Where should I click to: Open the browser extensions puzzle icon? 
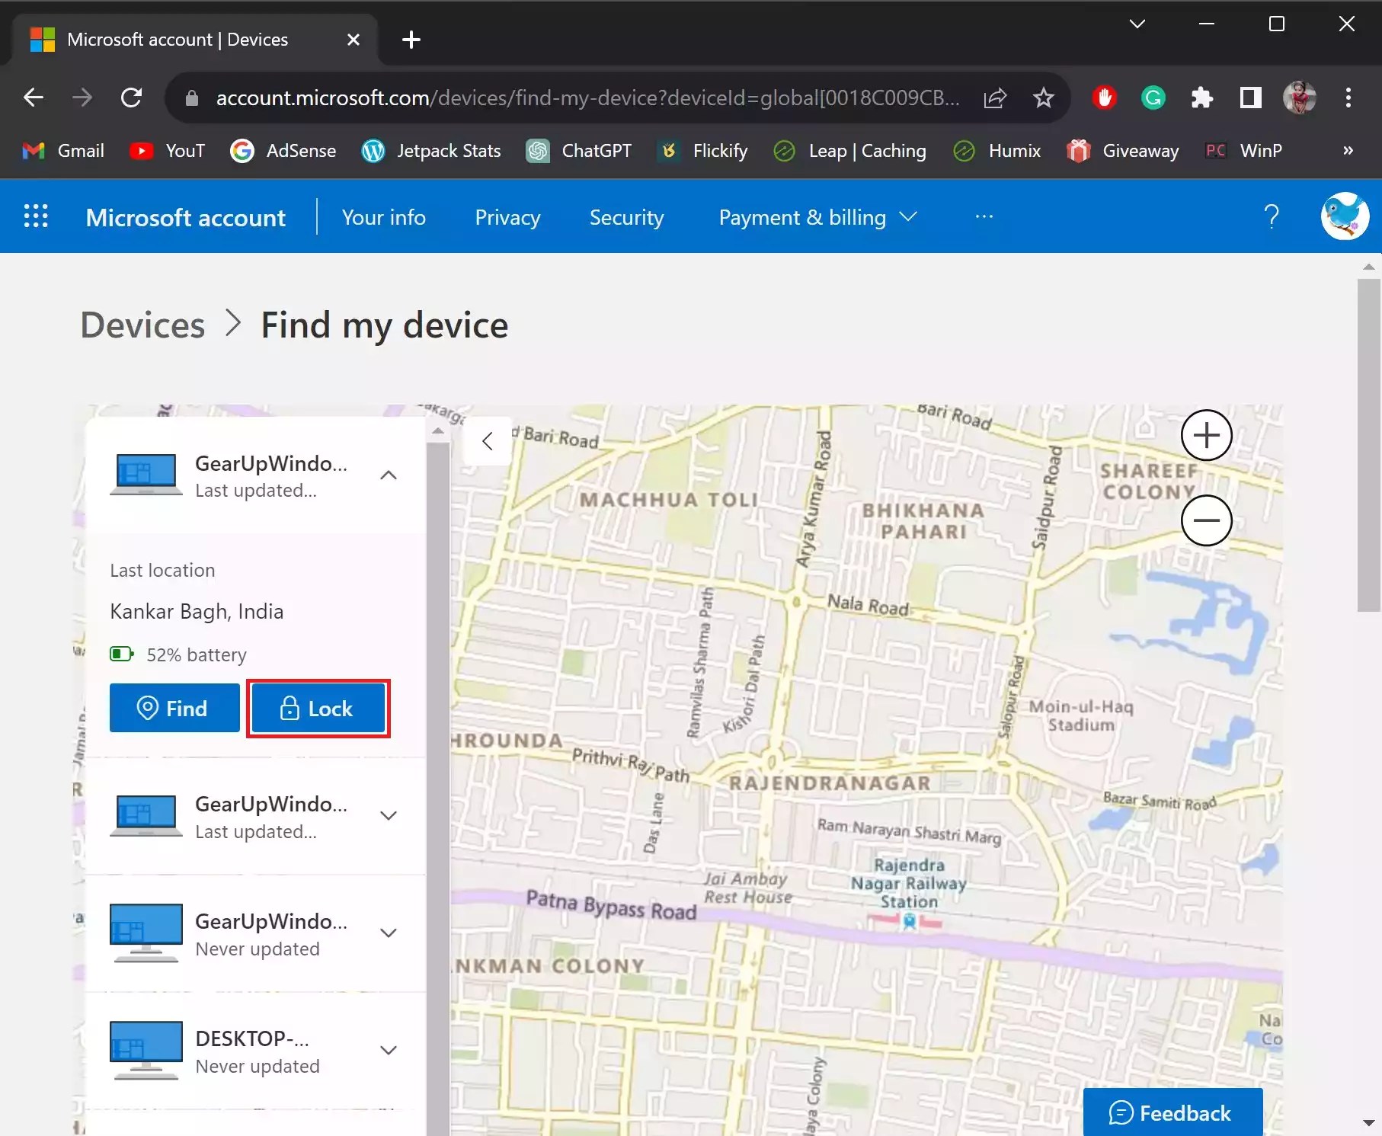pyautogui.click(x=1201, y=98)
